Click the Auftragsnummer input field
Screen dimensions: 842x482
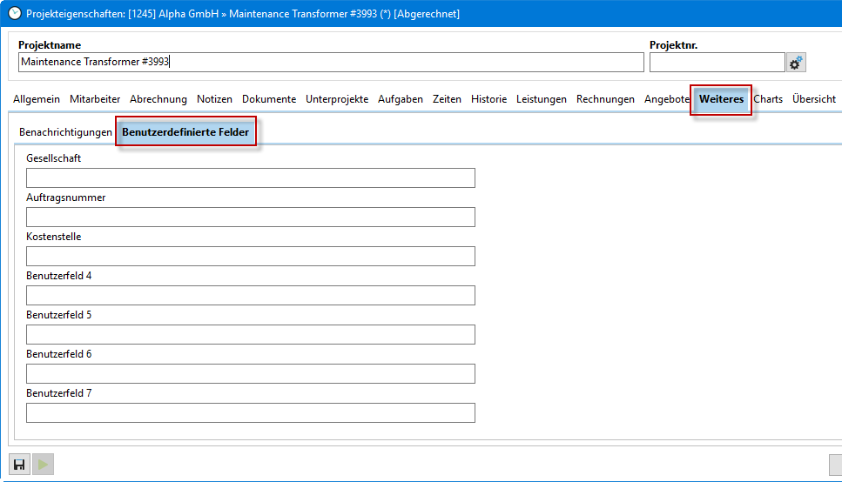tap(251, 218)
